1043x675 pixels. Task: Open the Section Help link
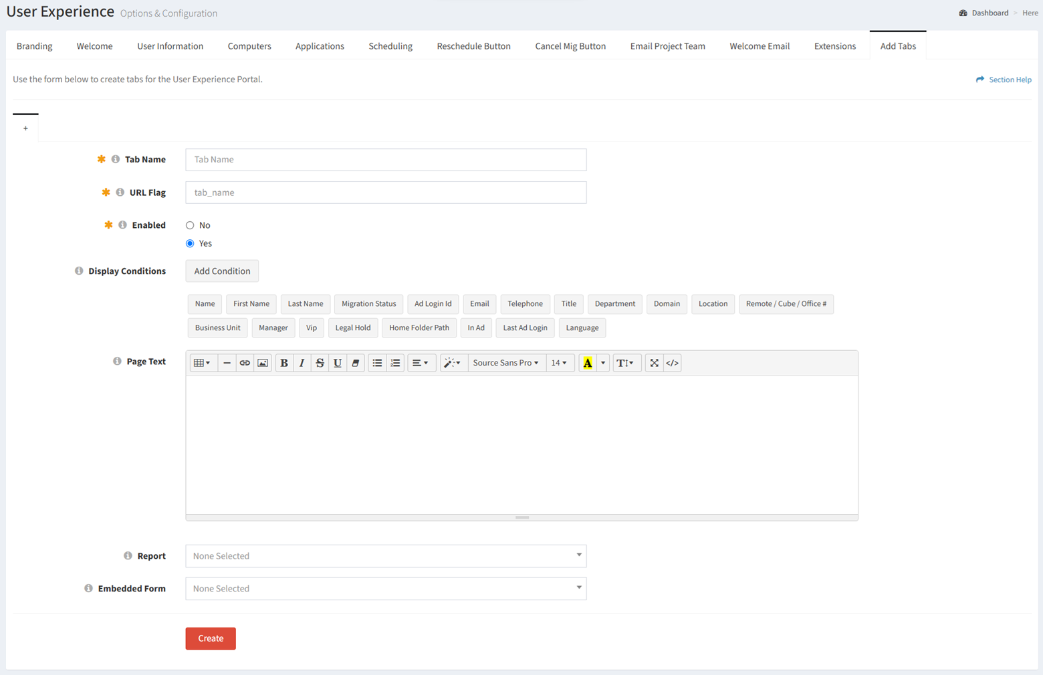1010,80
